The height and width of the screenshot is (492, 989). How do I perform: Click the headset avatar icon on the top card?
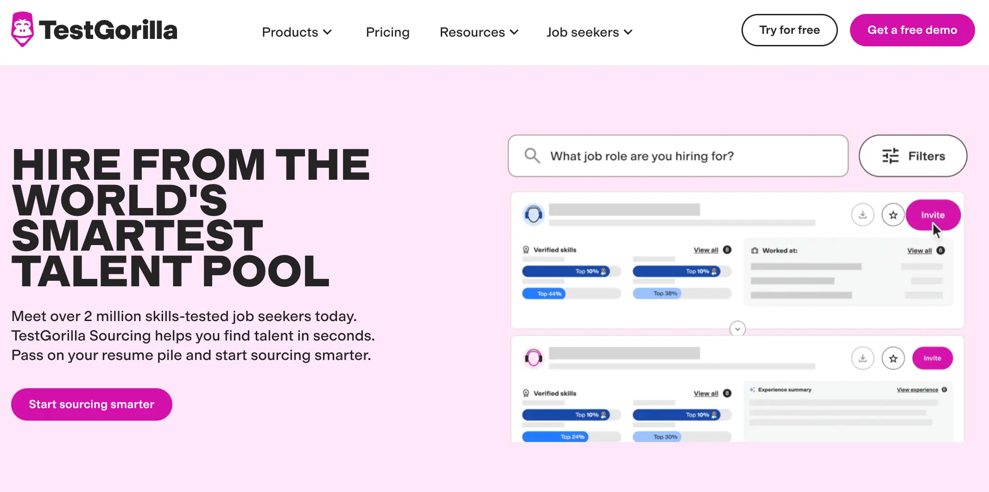[533, 214]
